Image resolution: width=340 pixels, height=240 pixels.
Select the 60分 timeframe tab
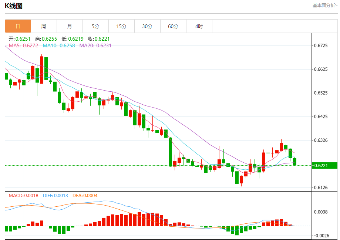coord(173,26)
